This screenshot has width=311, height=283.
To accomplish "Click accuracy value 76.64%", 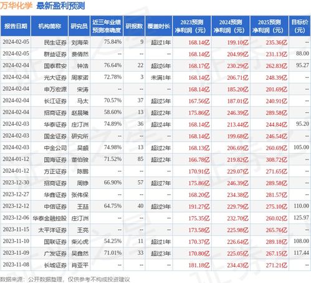I will click(x=113, y=65).
